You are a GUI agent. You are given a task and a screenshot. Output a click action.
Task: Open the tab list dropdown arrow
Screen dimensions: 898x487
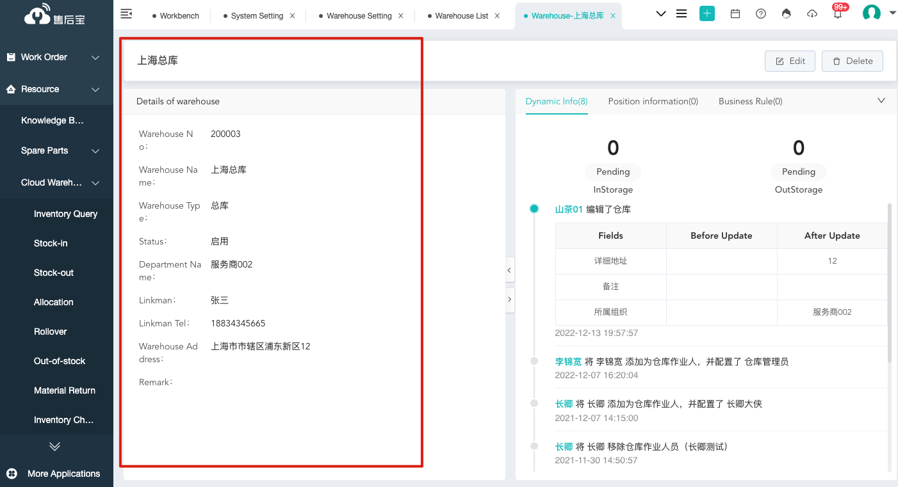661,13
